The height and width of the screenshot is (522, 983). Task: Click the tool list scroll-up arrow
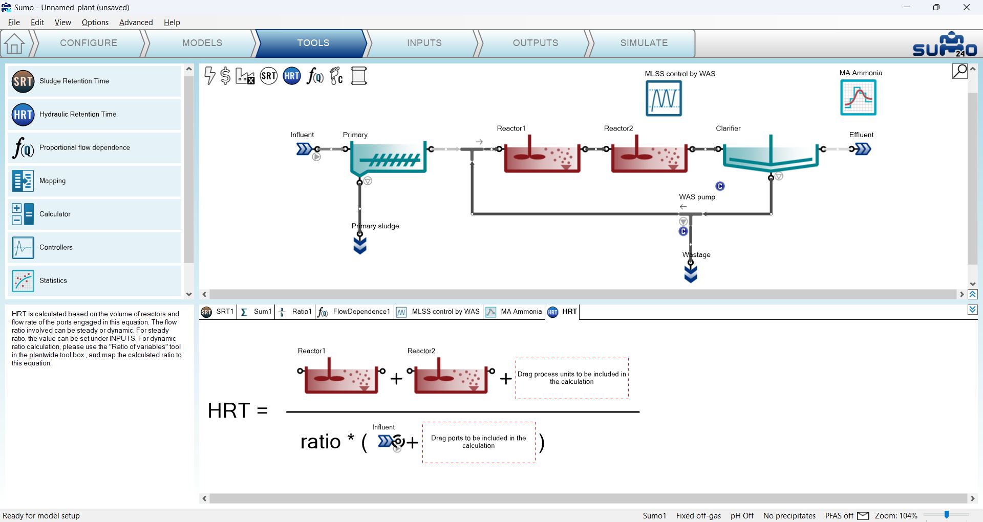click(189, 69)
